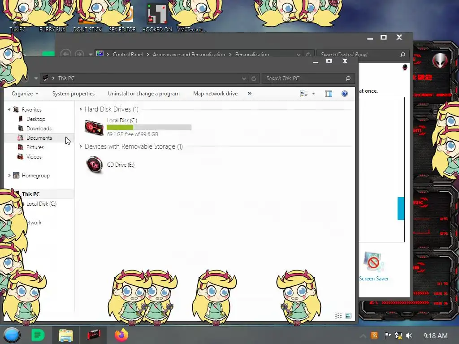Click the change view icon

pos(304,94)
